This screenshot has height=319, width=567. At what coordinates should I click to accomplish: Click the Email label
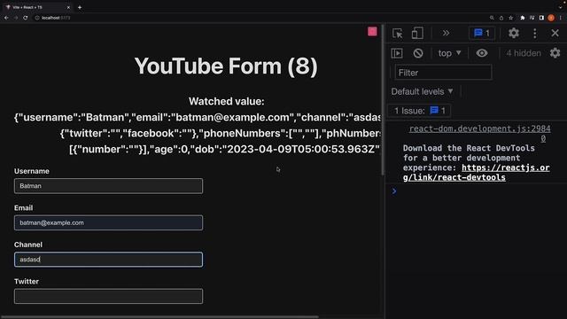tap(24, 208)
